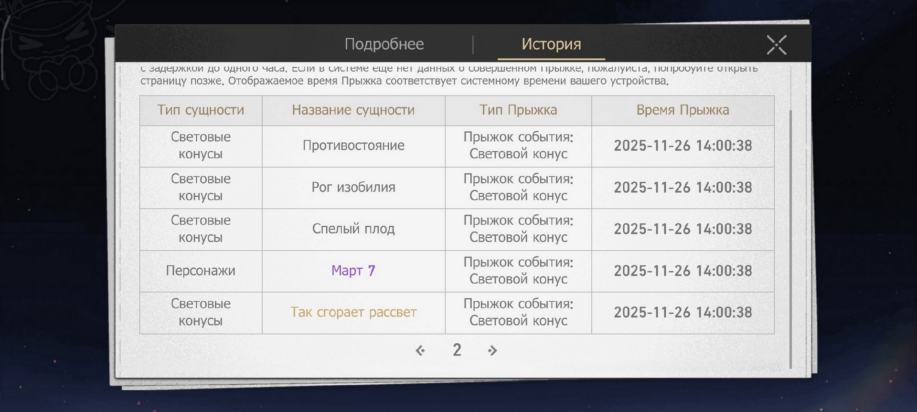Select the Рог изобилия entry
917x412 pixels.
[353, 187]
